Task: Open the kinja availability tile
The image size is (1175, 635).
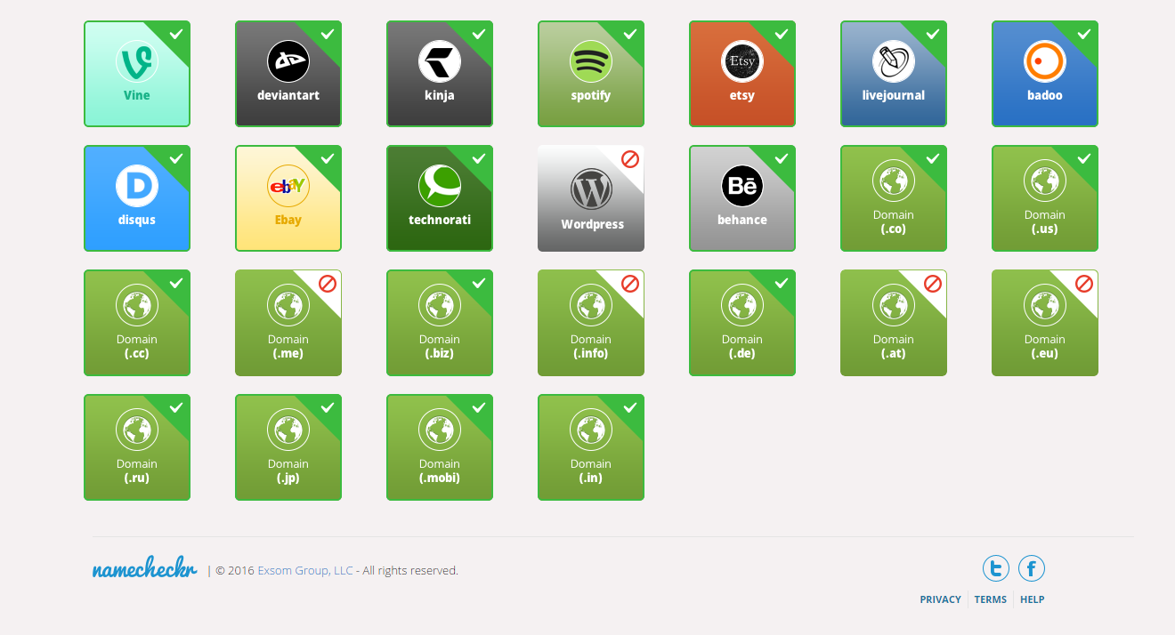Action: tap(440, 75)
